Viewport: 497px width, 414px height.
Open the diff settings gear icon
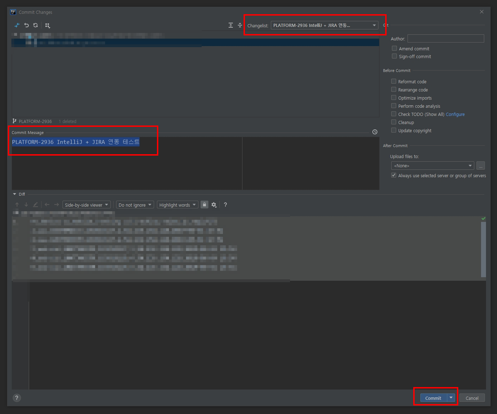pyautogui.click(x=214, y=205)
